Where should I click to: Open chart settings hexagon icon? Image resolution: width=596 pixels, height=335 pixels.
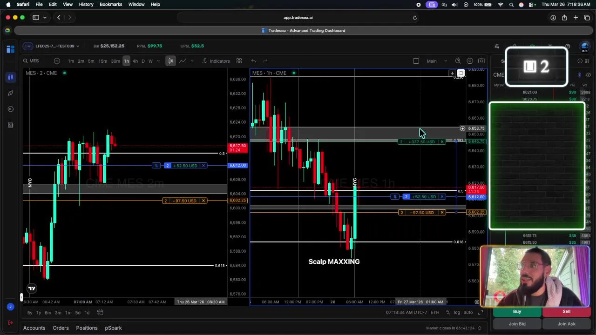click(470, 61)
